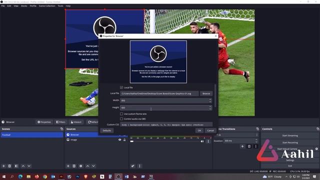The image size is (320, 180).
Task: Click OK in Browser properties dialog
Action: 199,130
